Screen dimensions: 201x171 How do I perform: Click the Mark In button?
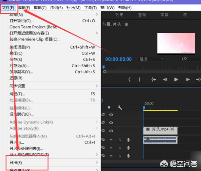pos(129,79)
